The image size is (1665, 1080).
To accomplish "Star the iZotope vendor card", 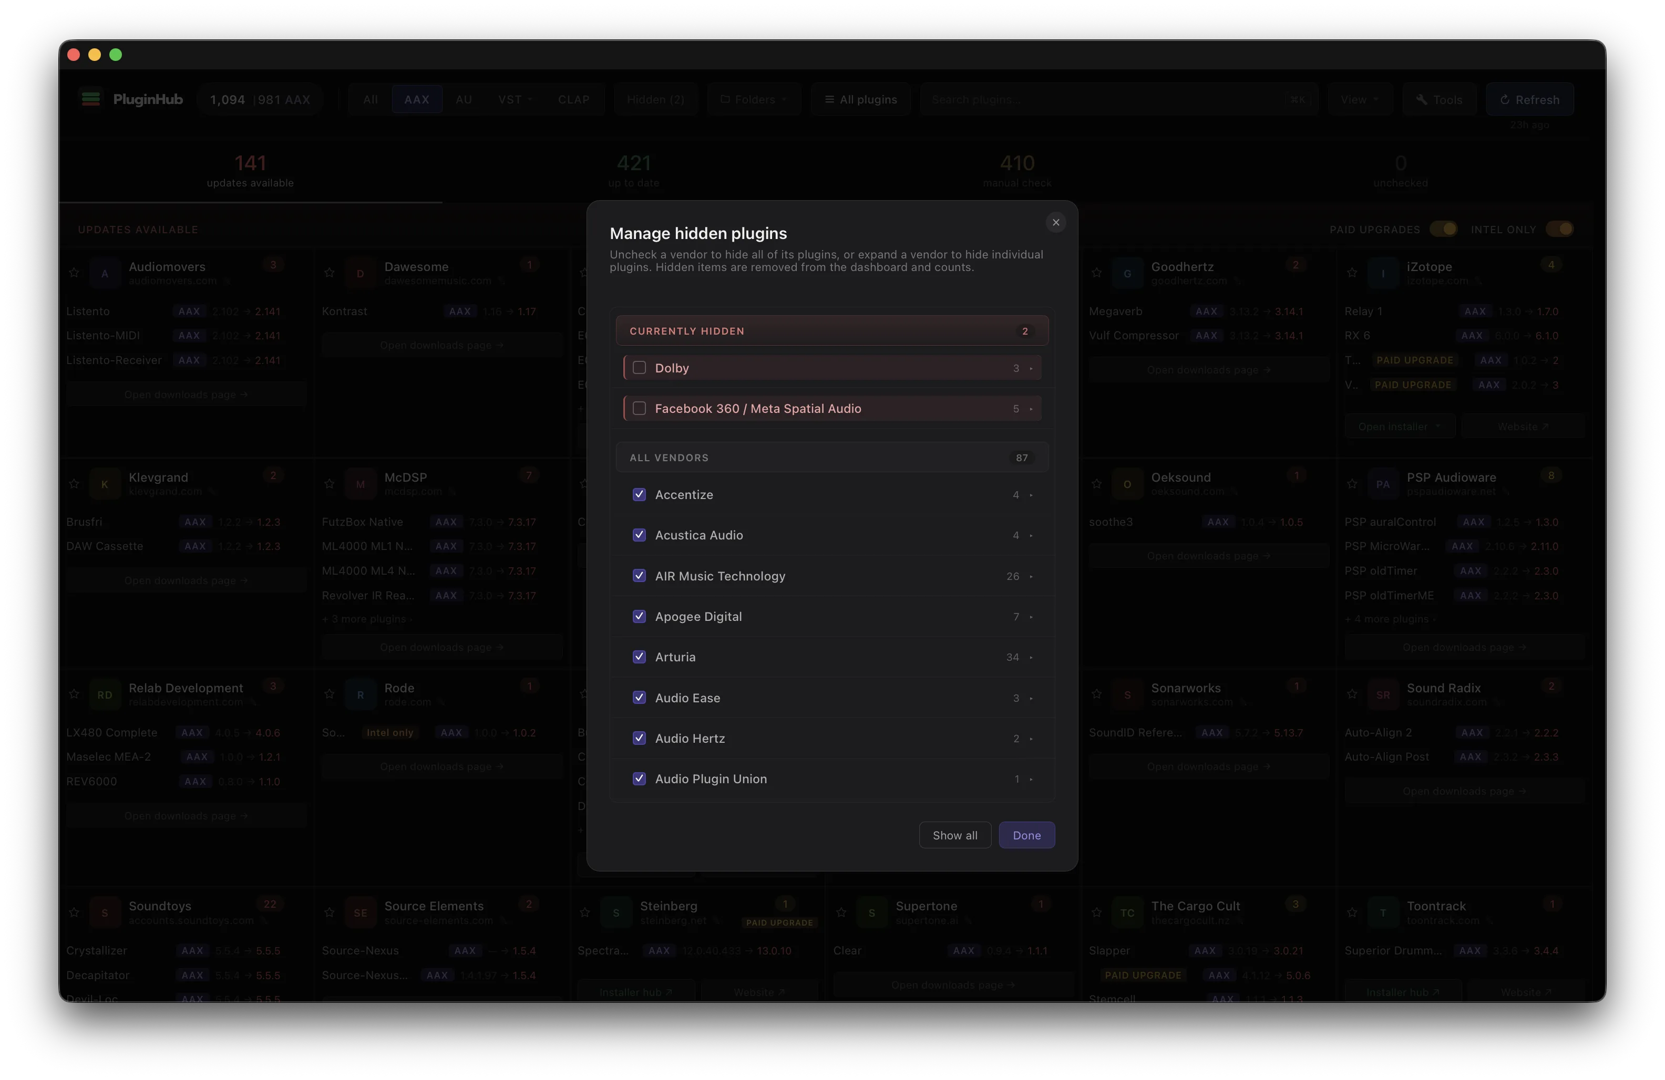I will (x=1352, y=273).
